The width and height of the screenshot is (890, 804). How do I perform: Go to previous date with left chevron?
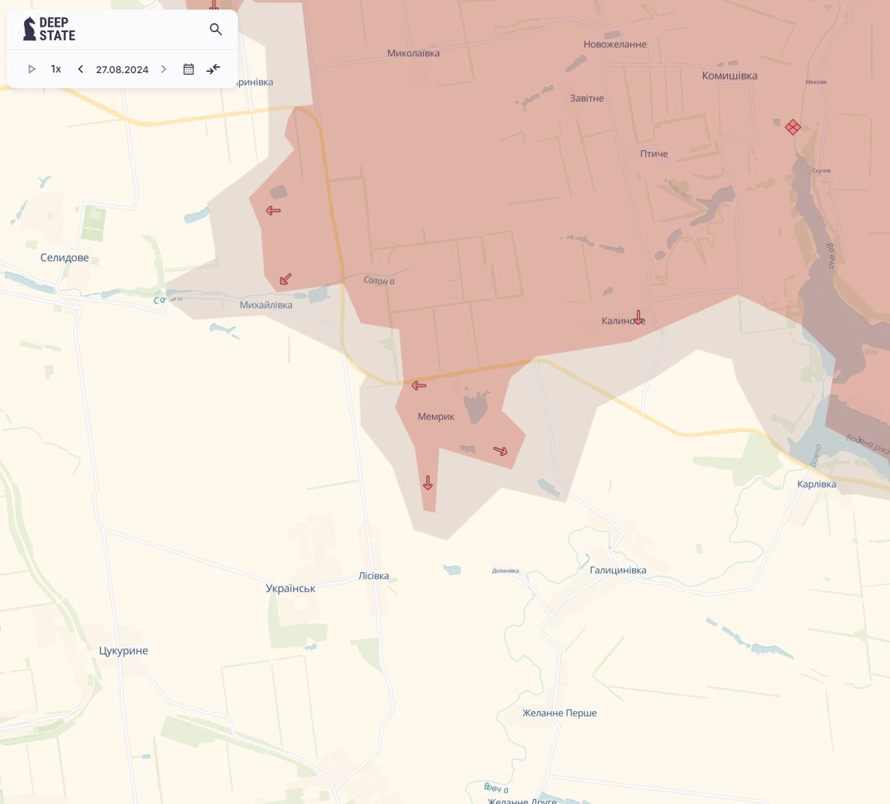[x=81, y=69]
